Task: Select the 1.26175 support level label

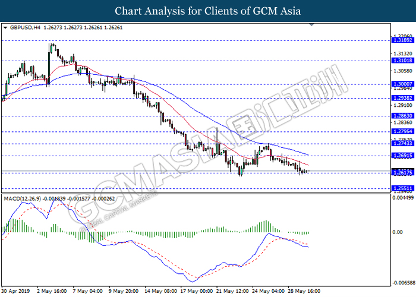Action: pos(403,173)
